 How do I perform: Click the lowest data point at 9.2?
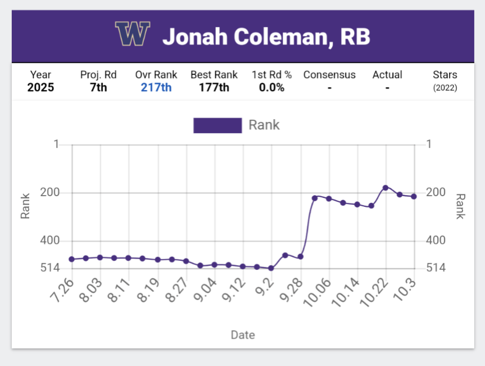[271, 268]
